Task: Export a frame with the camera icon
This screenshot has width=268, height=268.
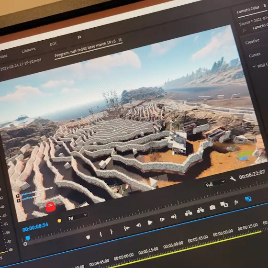Action: click(x=212, y=207)
